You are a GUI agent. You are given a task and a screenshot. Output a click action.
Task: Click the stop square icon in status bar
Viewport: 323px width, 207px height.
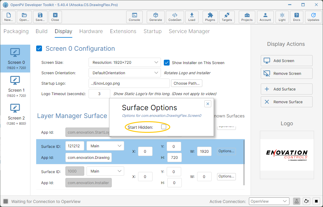[x=316, y=201]
